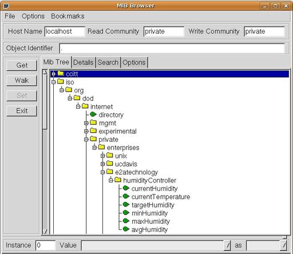This screenshot has width=293, height=254.
Task: Select the avgHumidity leaf node icon
Action: [126, 229]
